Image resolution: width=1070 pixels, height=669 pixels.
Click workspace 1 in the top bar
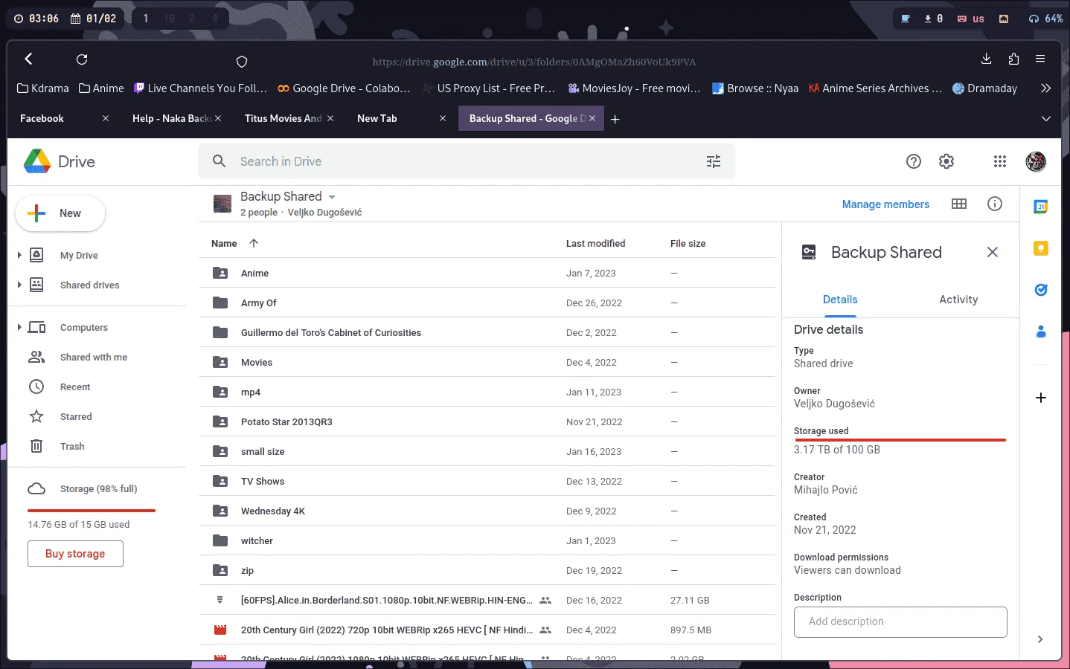pyautogui.click(x=146, y=19)
